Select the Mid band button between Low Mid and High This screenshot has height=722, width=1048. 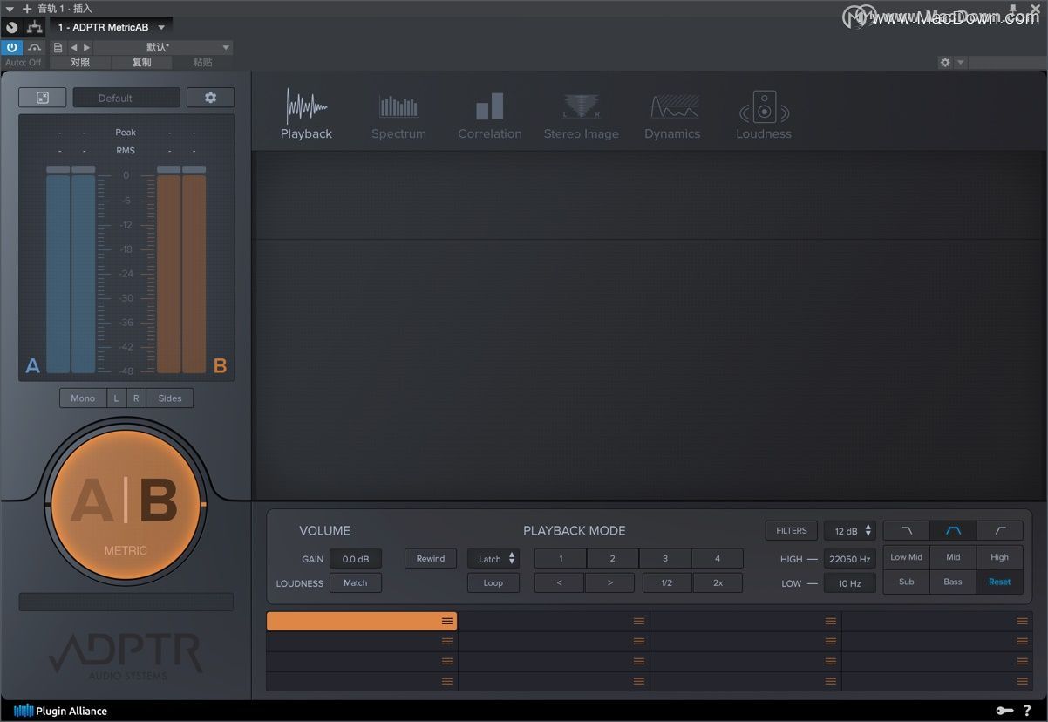953,557
